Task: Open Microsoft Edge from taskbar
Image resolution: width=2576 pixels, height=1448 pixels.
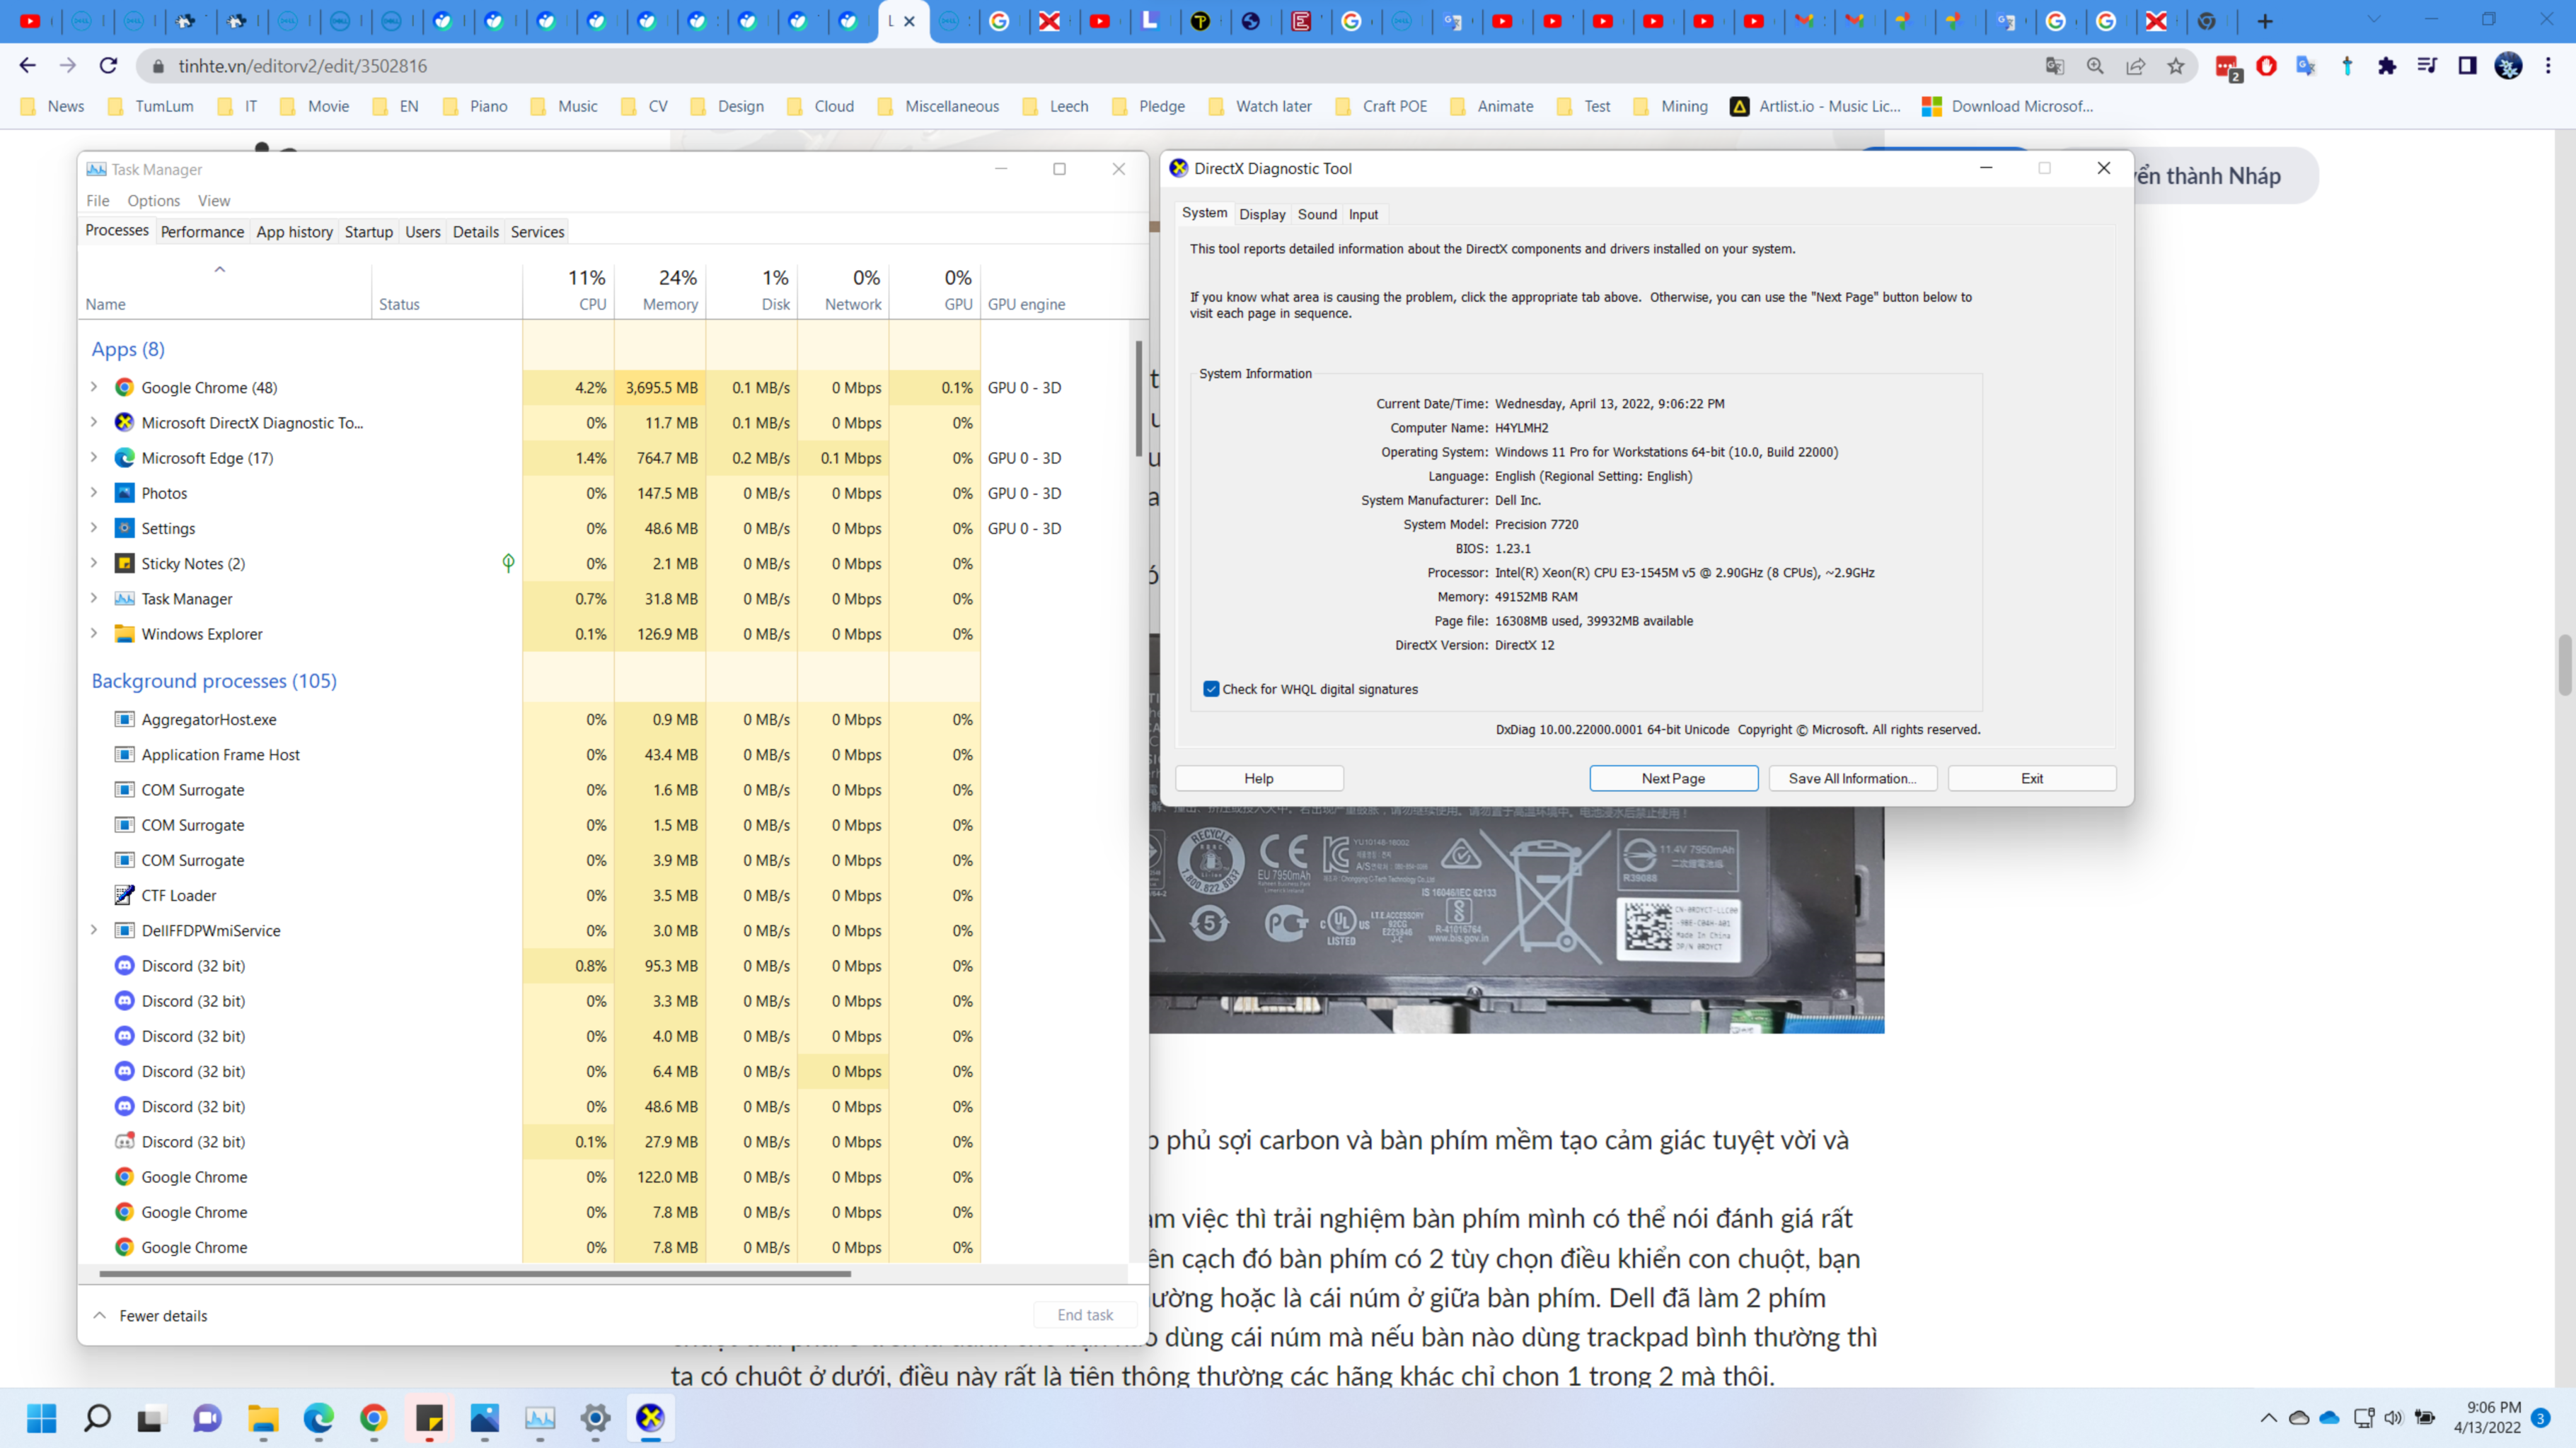Action: (318, 1417)
